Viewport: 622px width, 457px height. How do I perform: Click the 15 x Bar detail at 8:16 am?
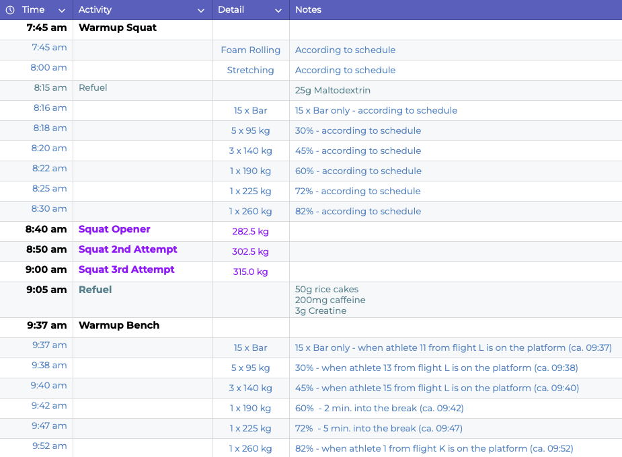pos(251,111)
